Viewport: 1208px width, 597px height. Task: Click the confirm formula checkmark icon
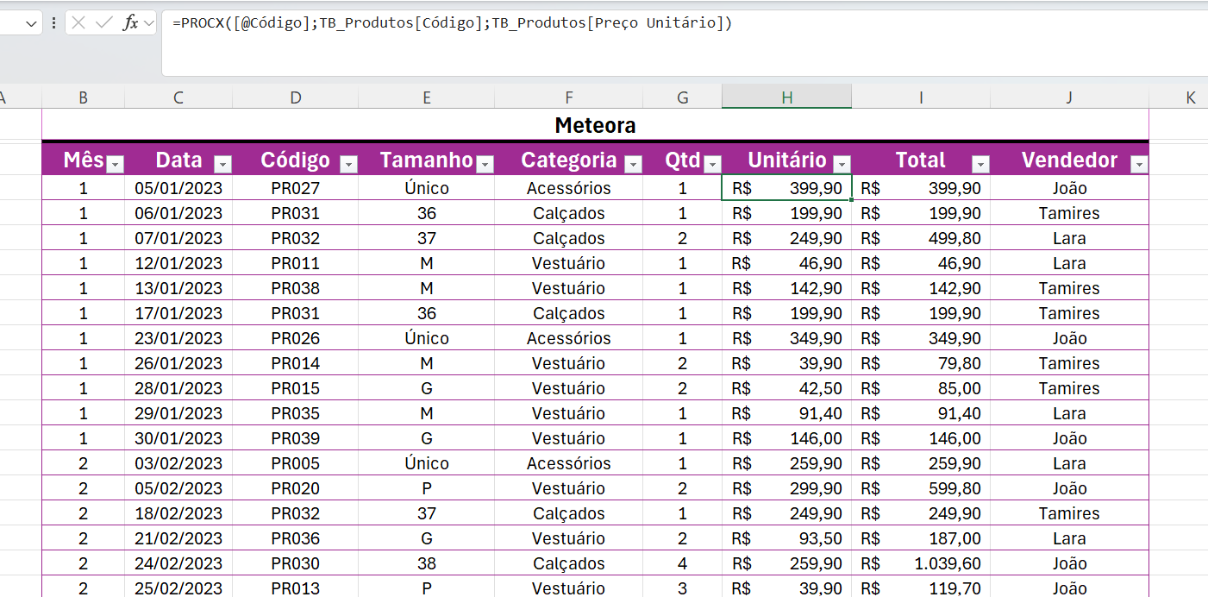pyautogui.click(x=104, y=23)
